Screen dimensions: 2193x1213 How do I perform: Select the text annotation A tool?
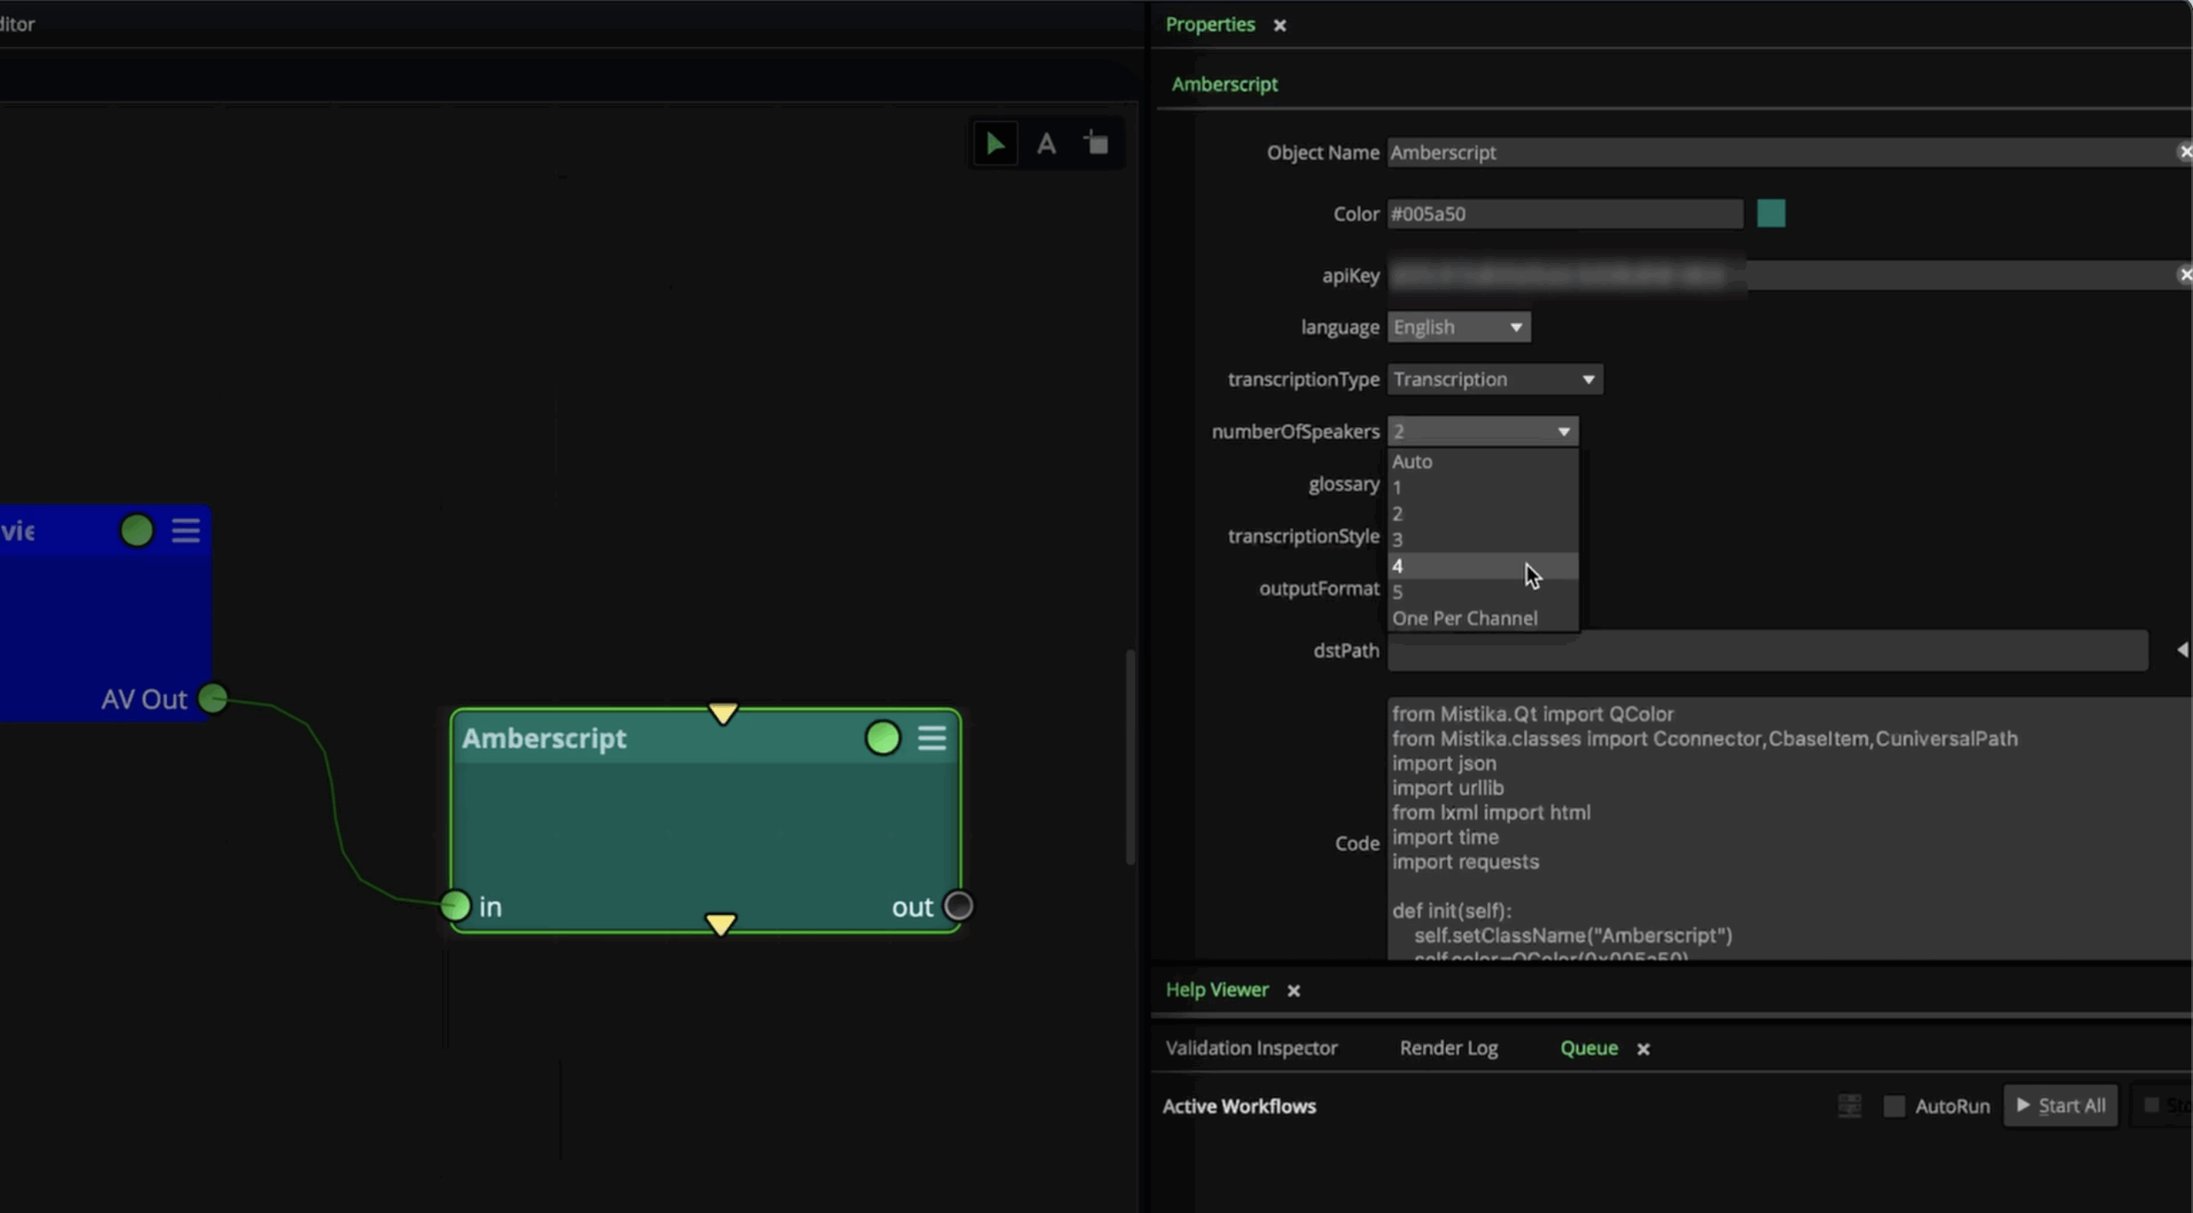pyautogui.click(x=1046, y=143)
